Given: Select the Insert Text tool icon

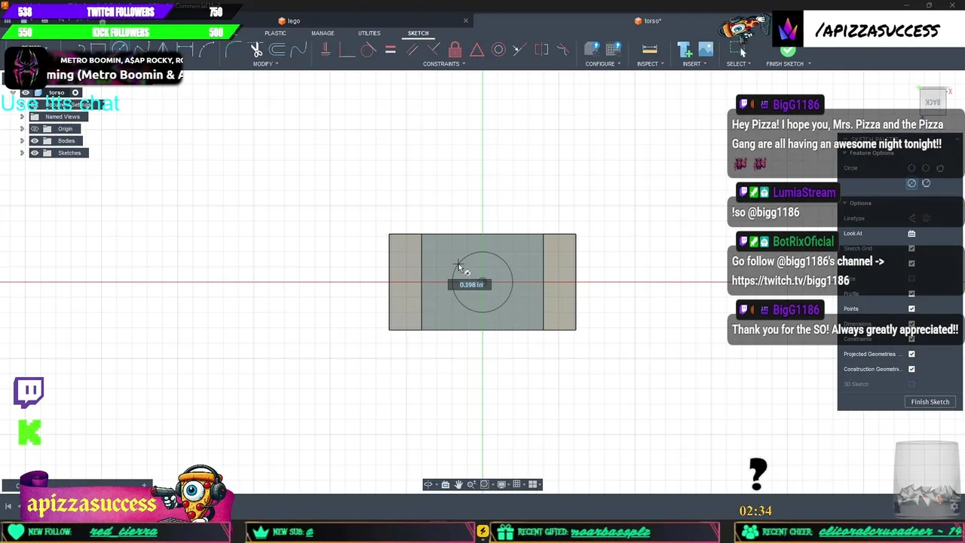Looking at the screenshot, I should point(685,50).
